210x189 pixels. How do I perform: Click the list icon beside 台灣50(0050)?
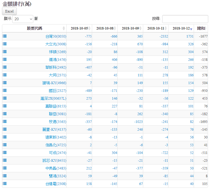tap(5, 36)
